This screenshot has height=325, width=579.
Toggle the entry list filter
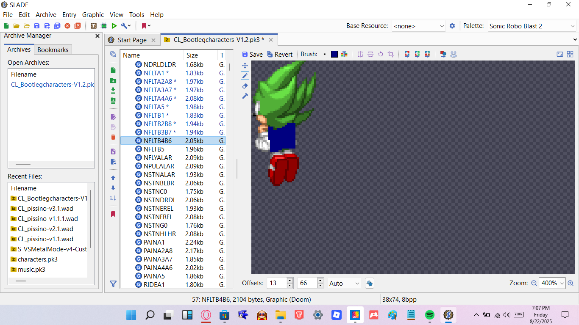[113, 284]
